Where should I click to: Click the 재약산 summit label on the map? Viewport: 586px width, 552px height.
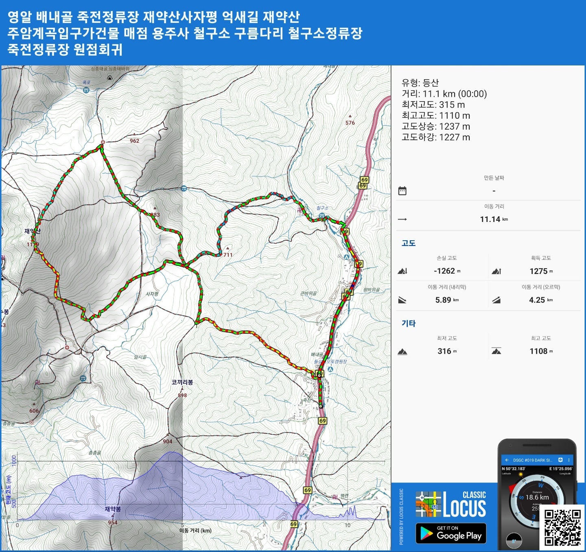coord(33,231)
